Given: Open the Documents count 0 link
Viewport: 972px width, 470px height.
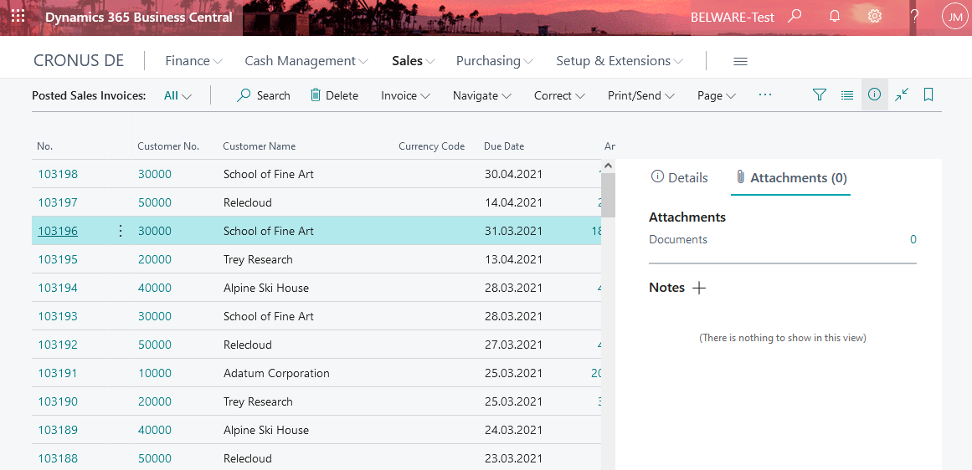Looking at the screenshot, I should [913, 240].
